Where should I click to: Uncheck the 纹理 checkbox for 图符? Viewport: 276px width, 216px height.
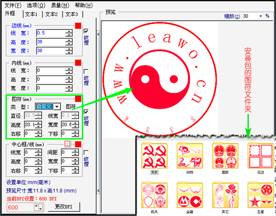86,112
